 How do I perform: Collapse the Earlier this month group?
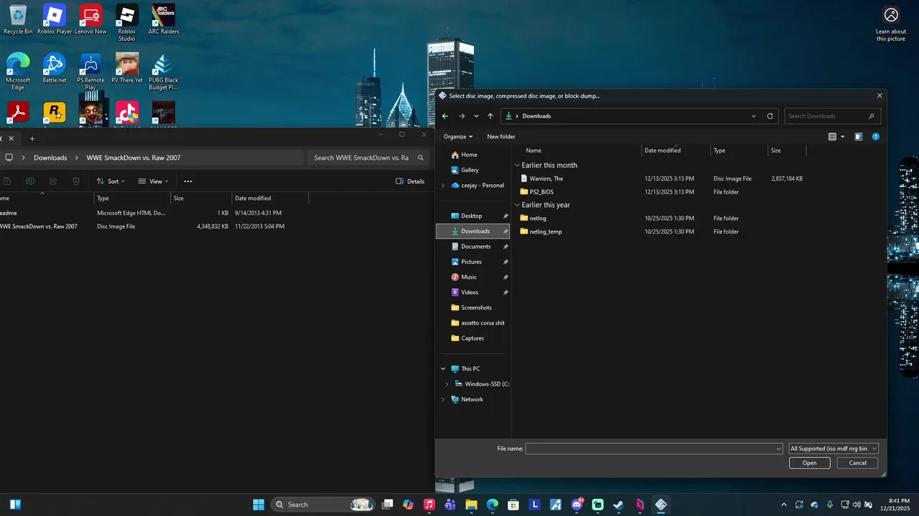517,166
